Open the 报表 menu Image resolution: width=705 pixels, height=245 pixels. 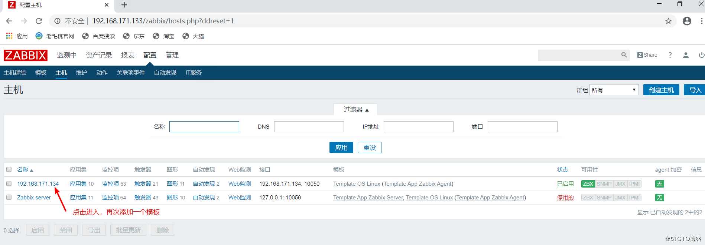[127, 55]
